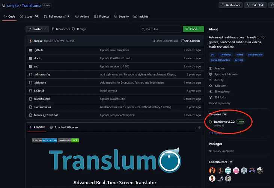Click the downloads badge in README
The image size is (274, 188).
tap(68, 140)
